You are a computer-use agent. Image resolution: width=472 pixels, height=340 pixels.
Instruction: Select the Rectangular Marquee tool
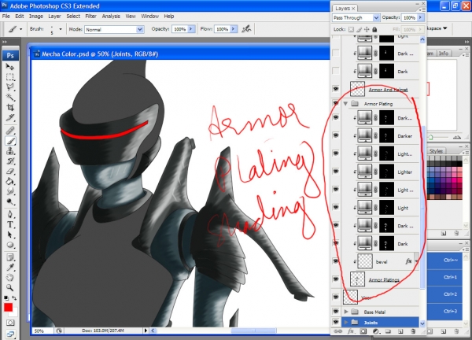[10, 77]
